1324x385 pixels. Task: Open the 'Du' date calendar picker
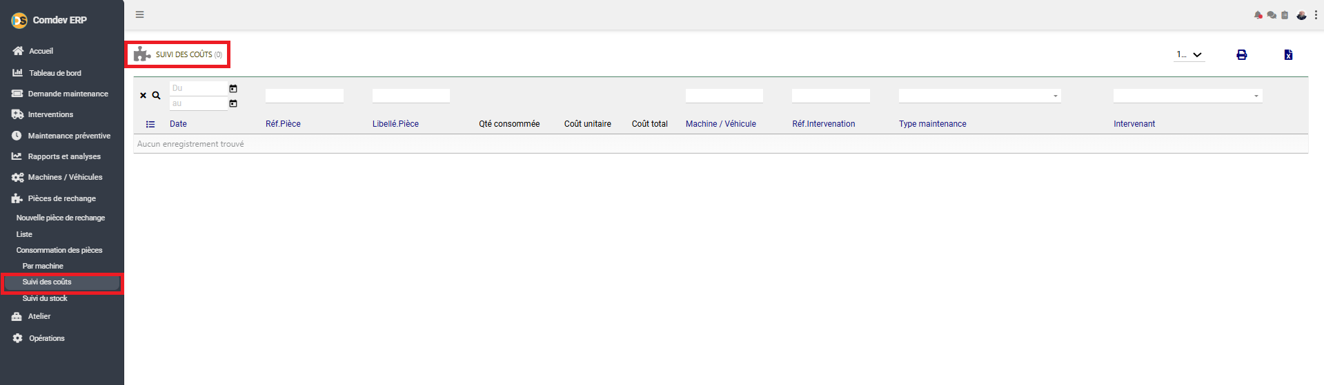pos(233,88)
